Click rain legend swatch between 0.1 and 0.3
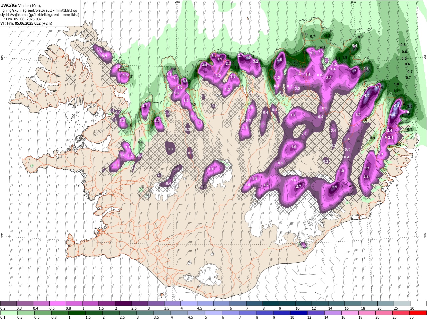 click(x=9, y=313)
